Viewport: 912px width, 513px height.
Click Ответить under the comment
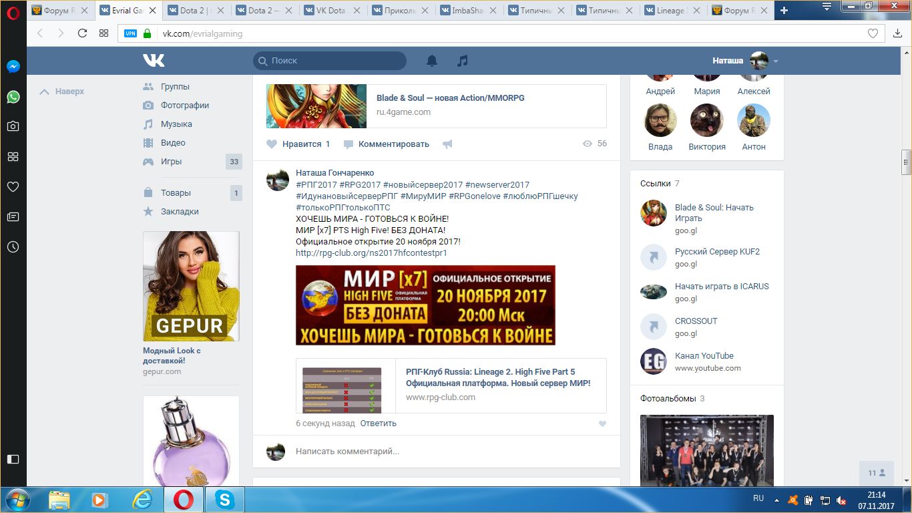pos(378,423)
